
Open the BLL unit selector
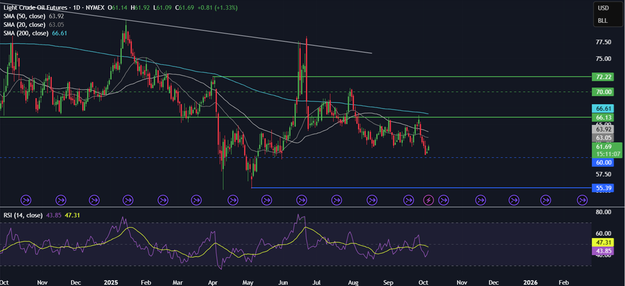603,21
